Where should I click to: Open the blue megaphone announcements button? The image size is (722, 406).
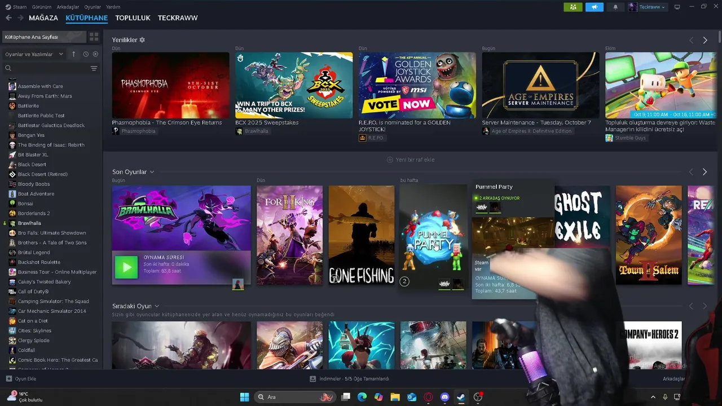(x=594, y=7)
